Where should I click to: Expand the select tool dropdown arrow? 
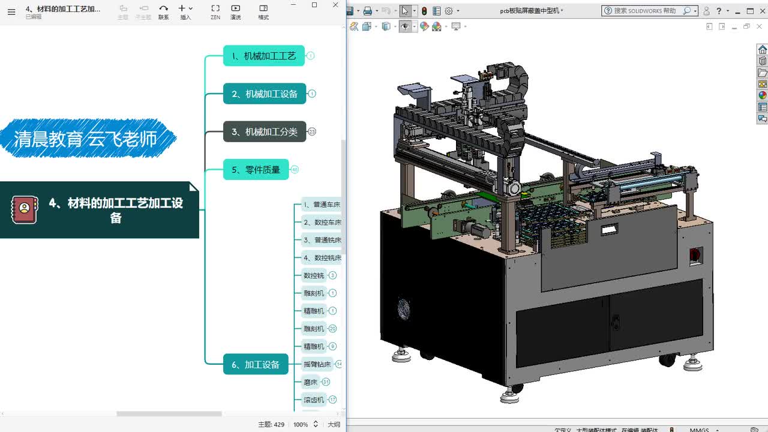pos(415,11)
